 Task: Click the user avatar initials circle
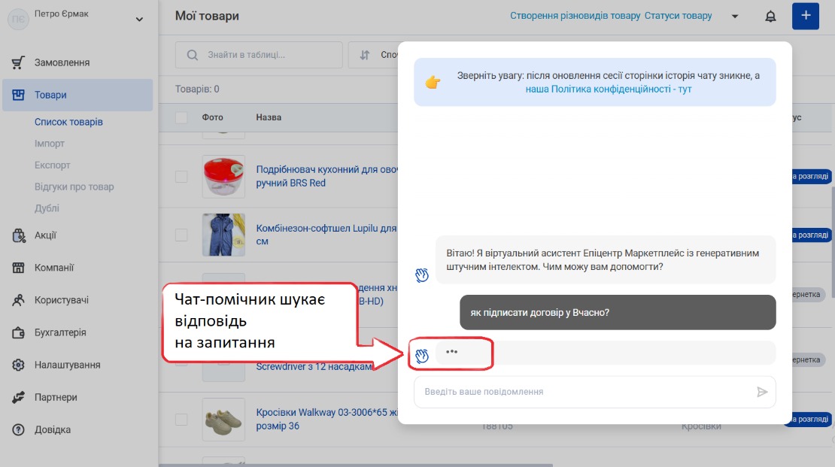(x=18, y=19)
